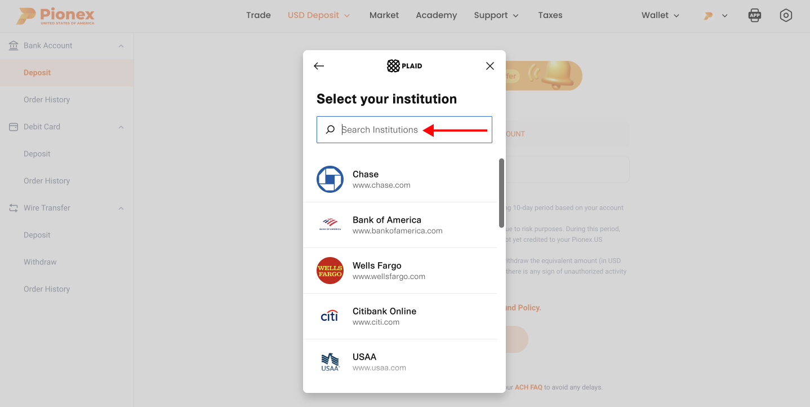Choose USAA from institution list

pyautogui.click(x=400, y=362)
